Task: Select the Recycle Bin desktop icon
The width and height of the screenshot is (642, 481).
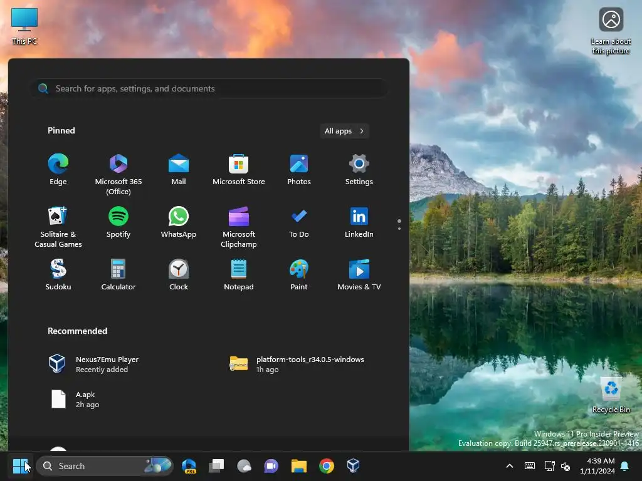Action: click(x=611, y=395)
